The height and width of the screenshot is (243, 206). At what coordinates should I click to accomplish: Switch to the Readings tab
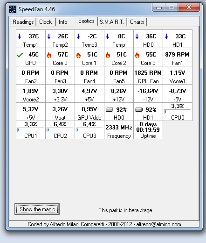click(23, 22)
